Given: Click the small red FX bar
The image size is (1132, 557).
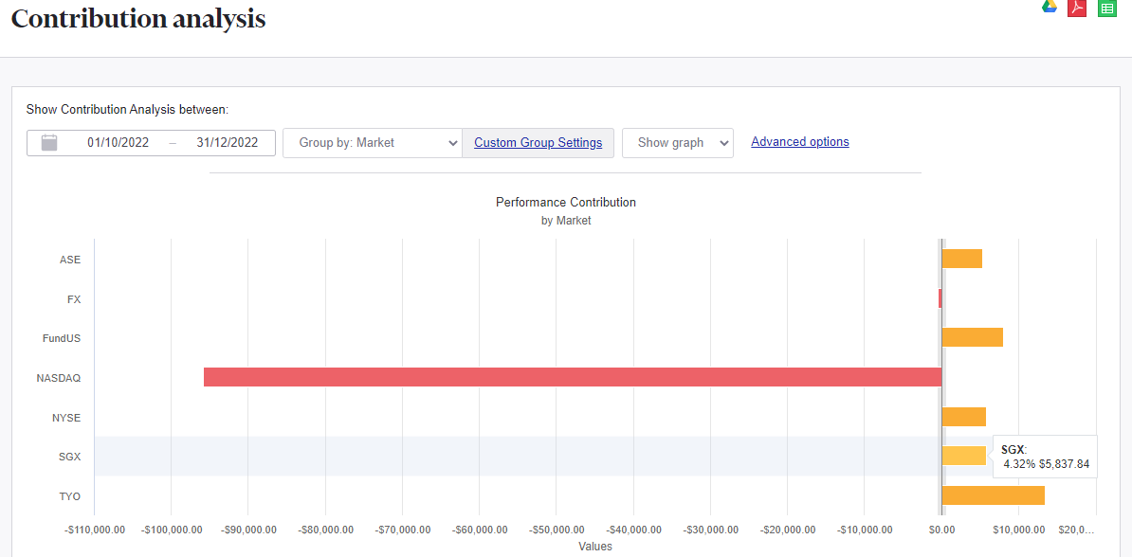Looking at the screenshot, I should 940,298.
